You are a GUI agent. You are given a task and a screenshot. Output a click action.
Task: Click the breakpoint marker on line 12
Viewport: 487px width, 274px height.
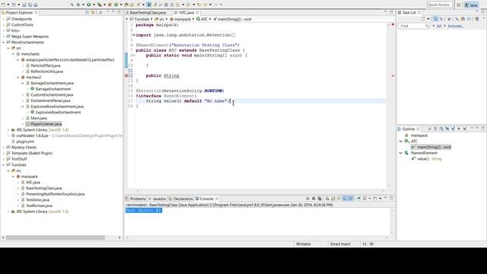pyautogui.click(x=126, y=75)
